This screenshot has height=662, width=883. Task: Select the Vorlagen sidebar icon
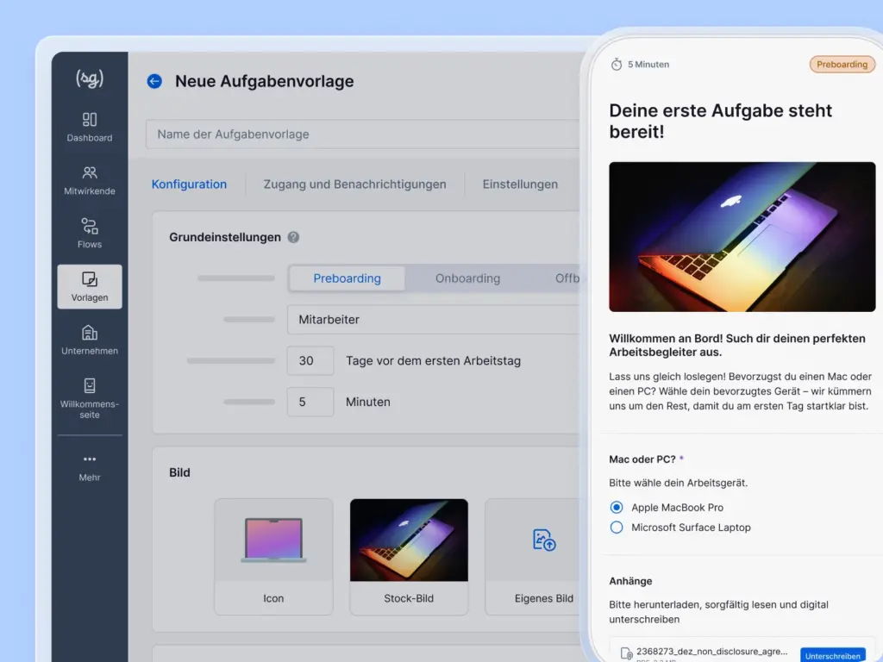click(x=89, y=287)
